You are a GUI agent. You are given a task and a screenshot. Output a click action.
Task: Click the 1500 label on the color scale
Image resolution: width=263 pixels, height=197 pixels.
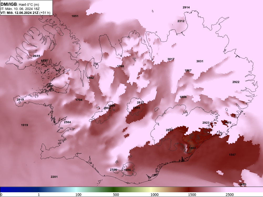[x=192, y=195]
